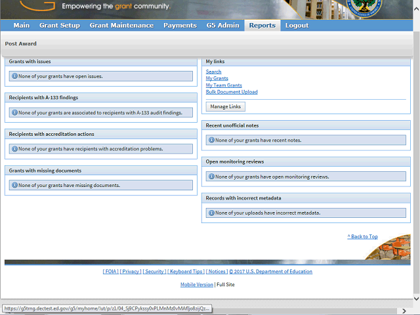Click the info icon in Grants with issues
Screen dimensions: 420x315
click(14, 76)
